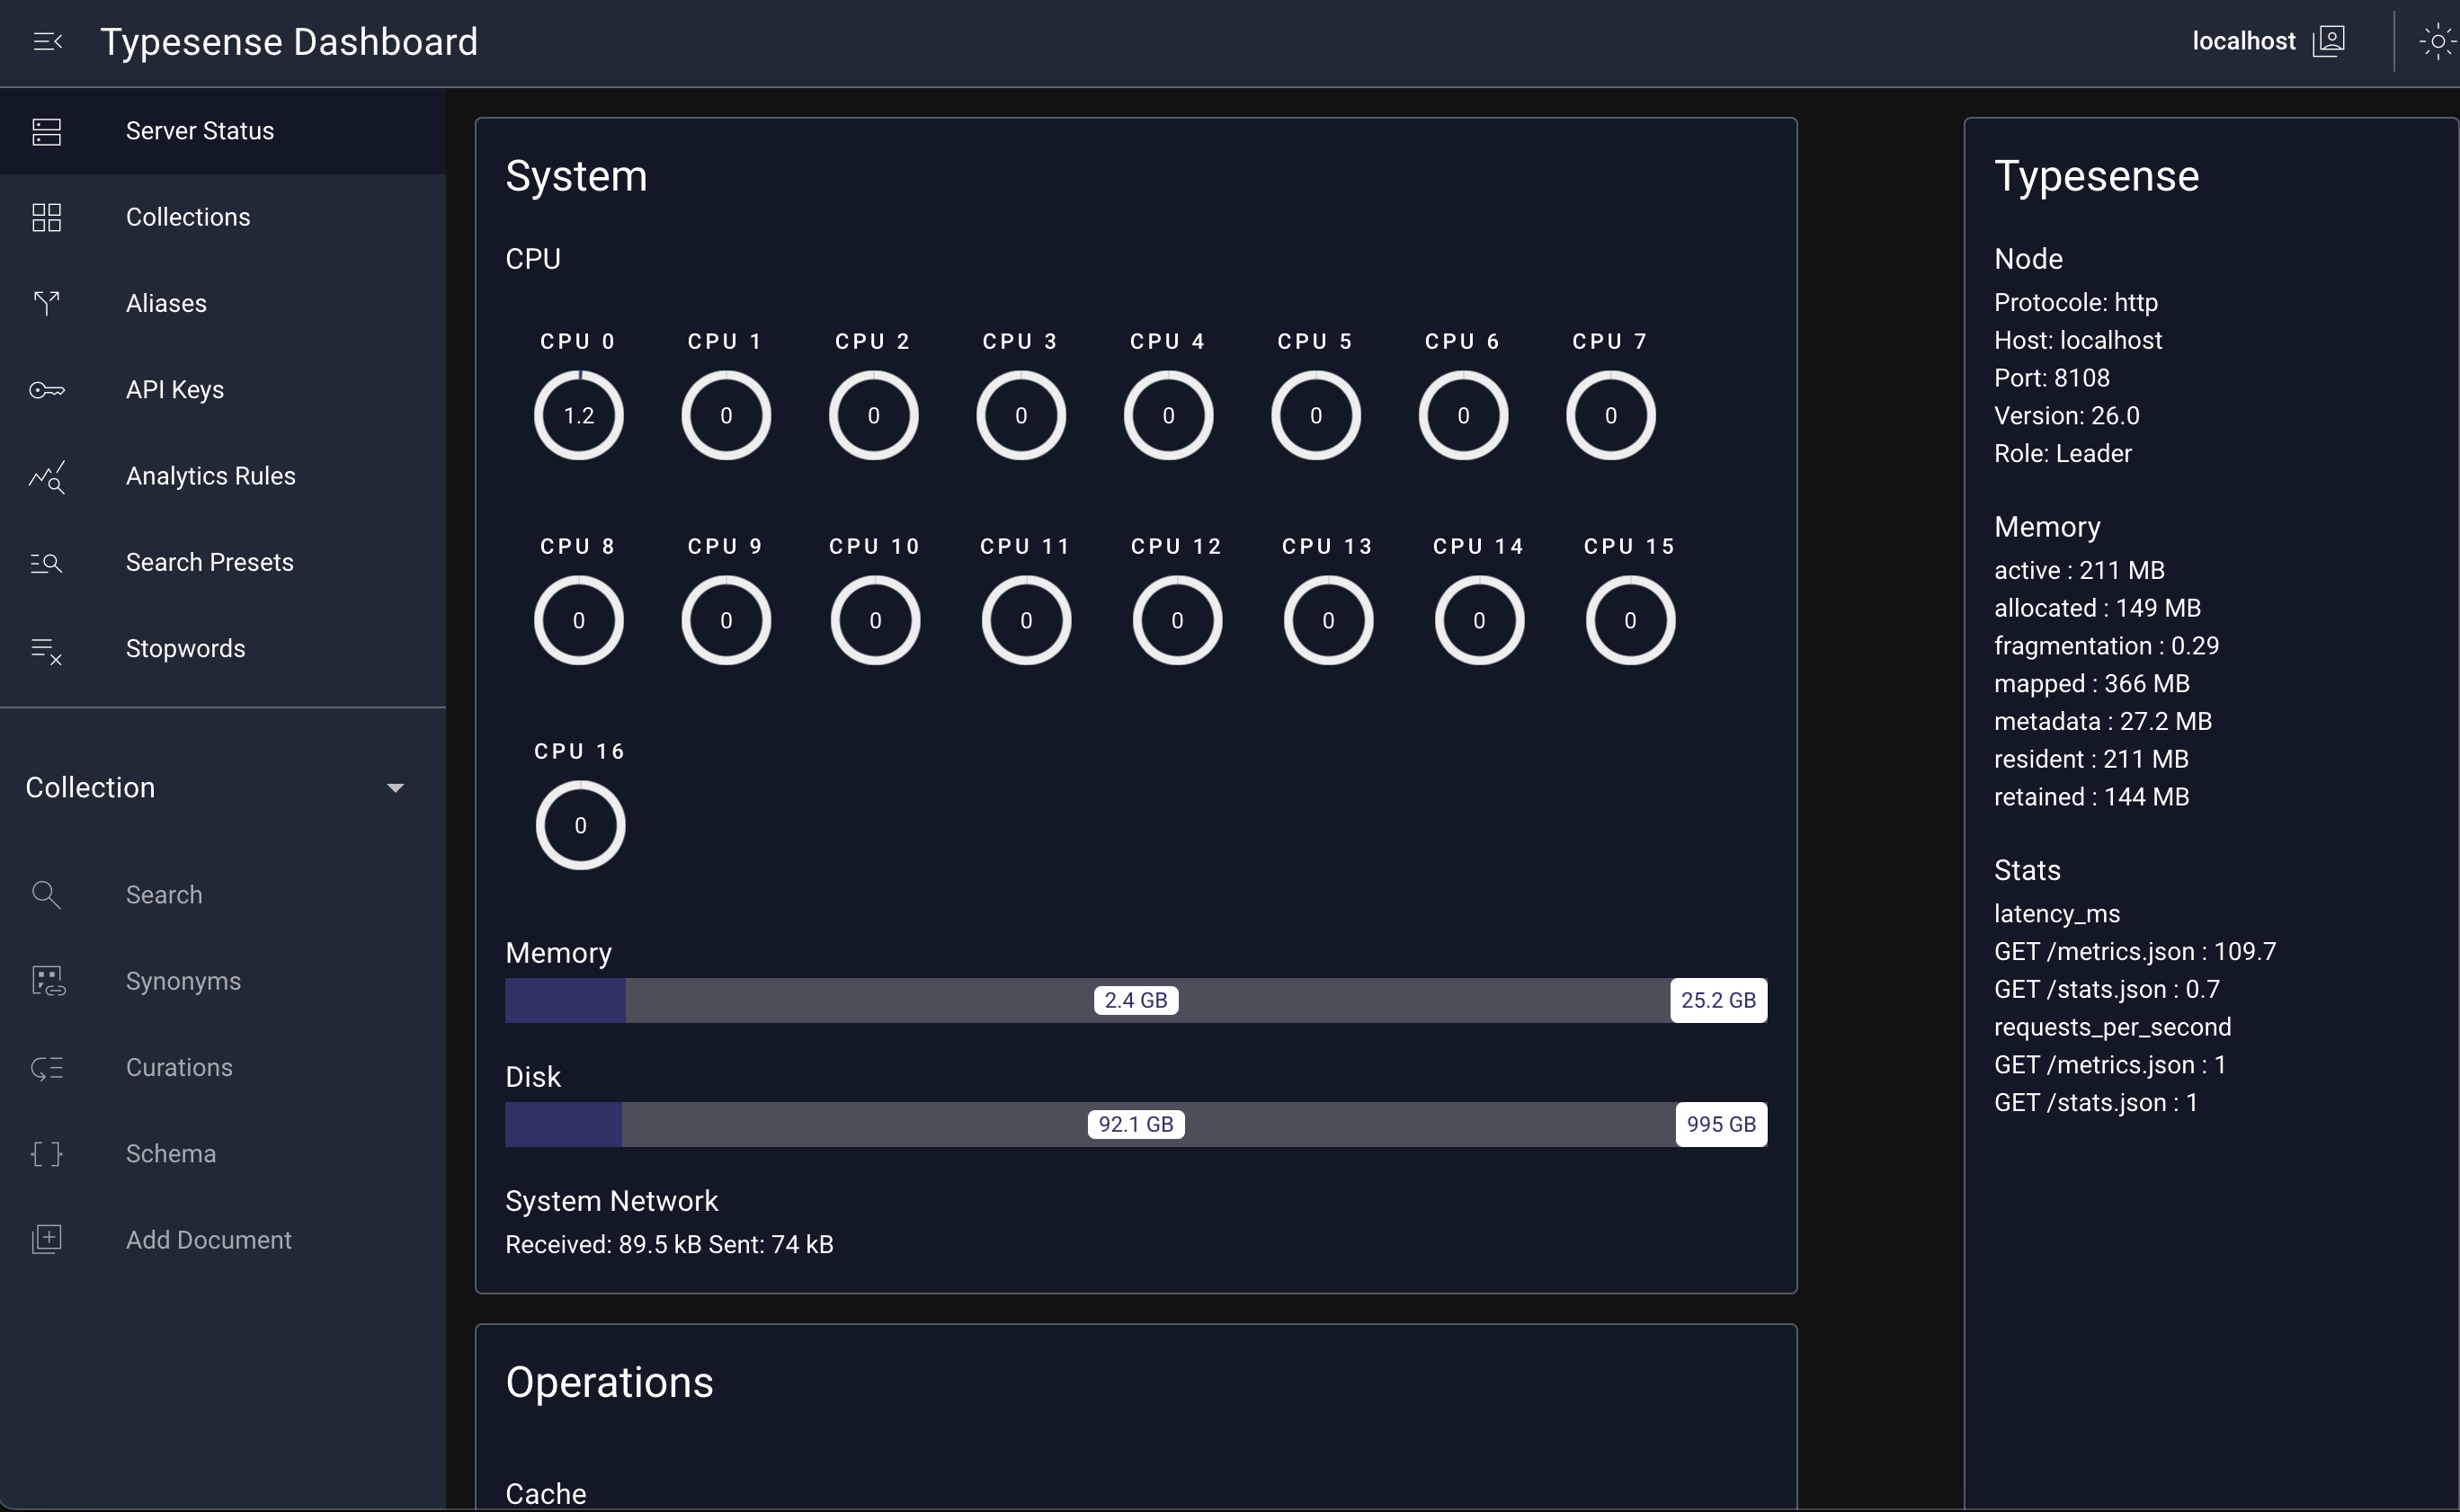Click the CPU 7 circular gauge

coord(1611,415)
